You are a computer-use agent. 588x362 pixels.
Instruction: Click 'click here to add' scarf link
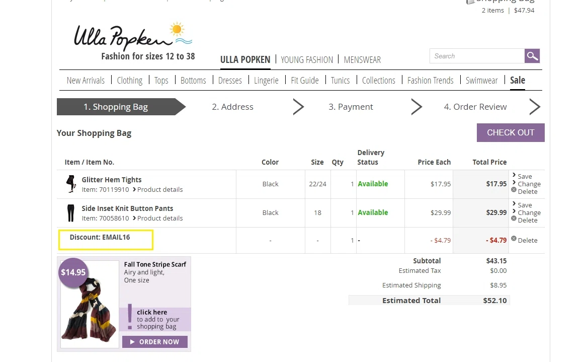pos(158,319)
